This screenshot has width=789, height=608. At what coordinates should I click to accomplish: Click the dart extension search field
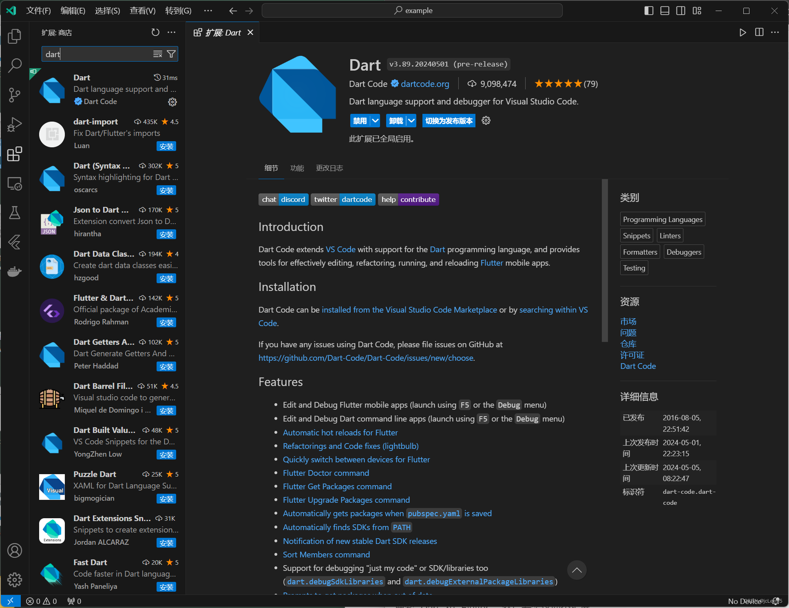point(97,54)
